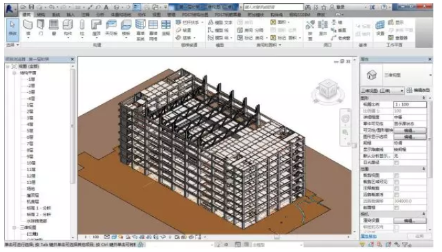Click the Save icon in quick access toolbar
Viewport: 442px width, 252px height.
click(x=31, y=7)
